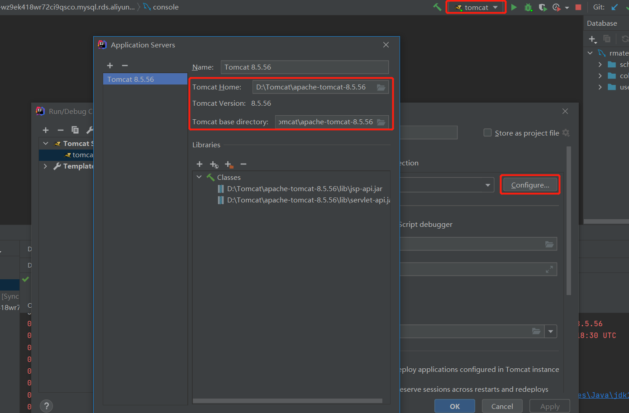This screenshot has width=629, height=413.
Task: Copy configuration icon in Run/Debug toolbar
Action: coord(75,130)
